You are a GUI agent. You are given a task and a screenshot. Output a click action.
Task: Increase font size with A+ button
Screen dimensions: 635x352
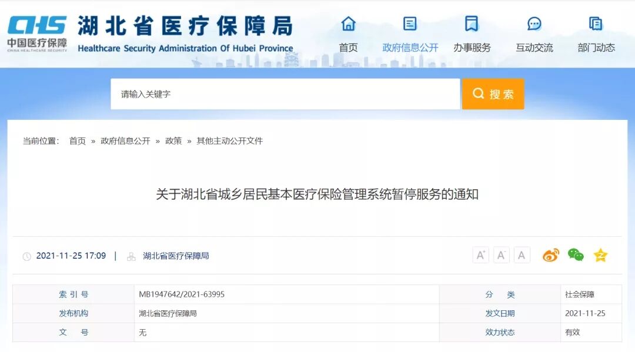click(481, 255)
